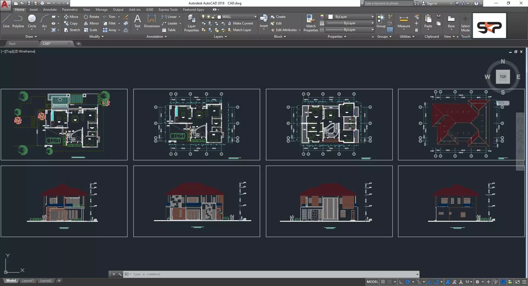Toggle snap mode in status bar
This screenshot has height=286, width=528.
[390, 282]
